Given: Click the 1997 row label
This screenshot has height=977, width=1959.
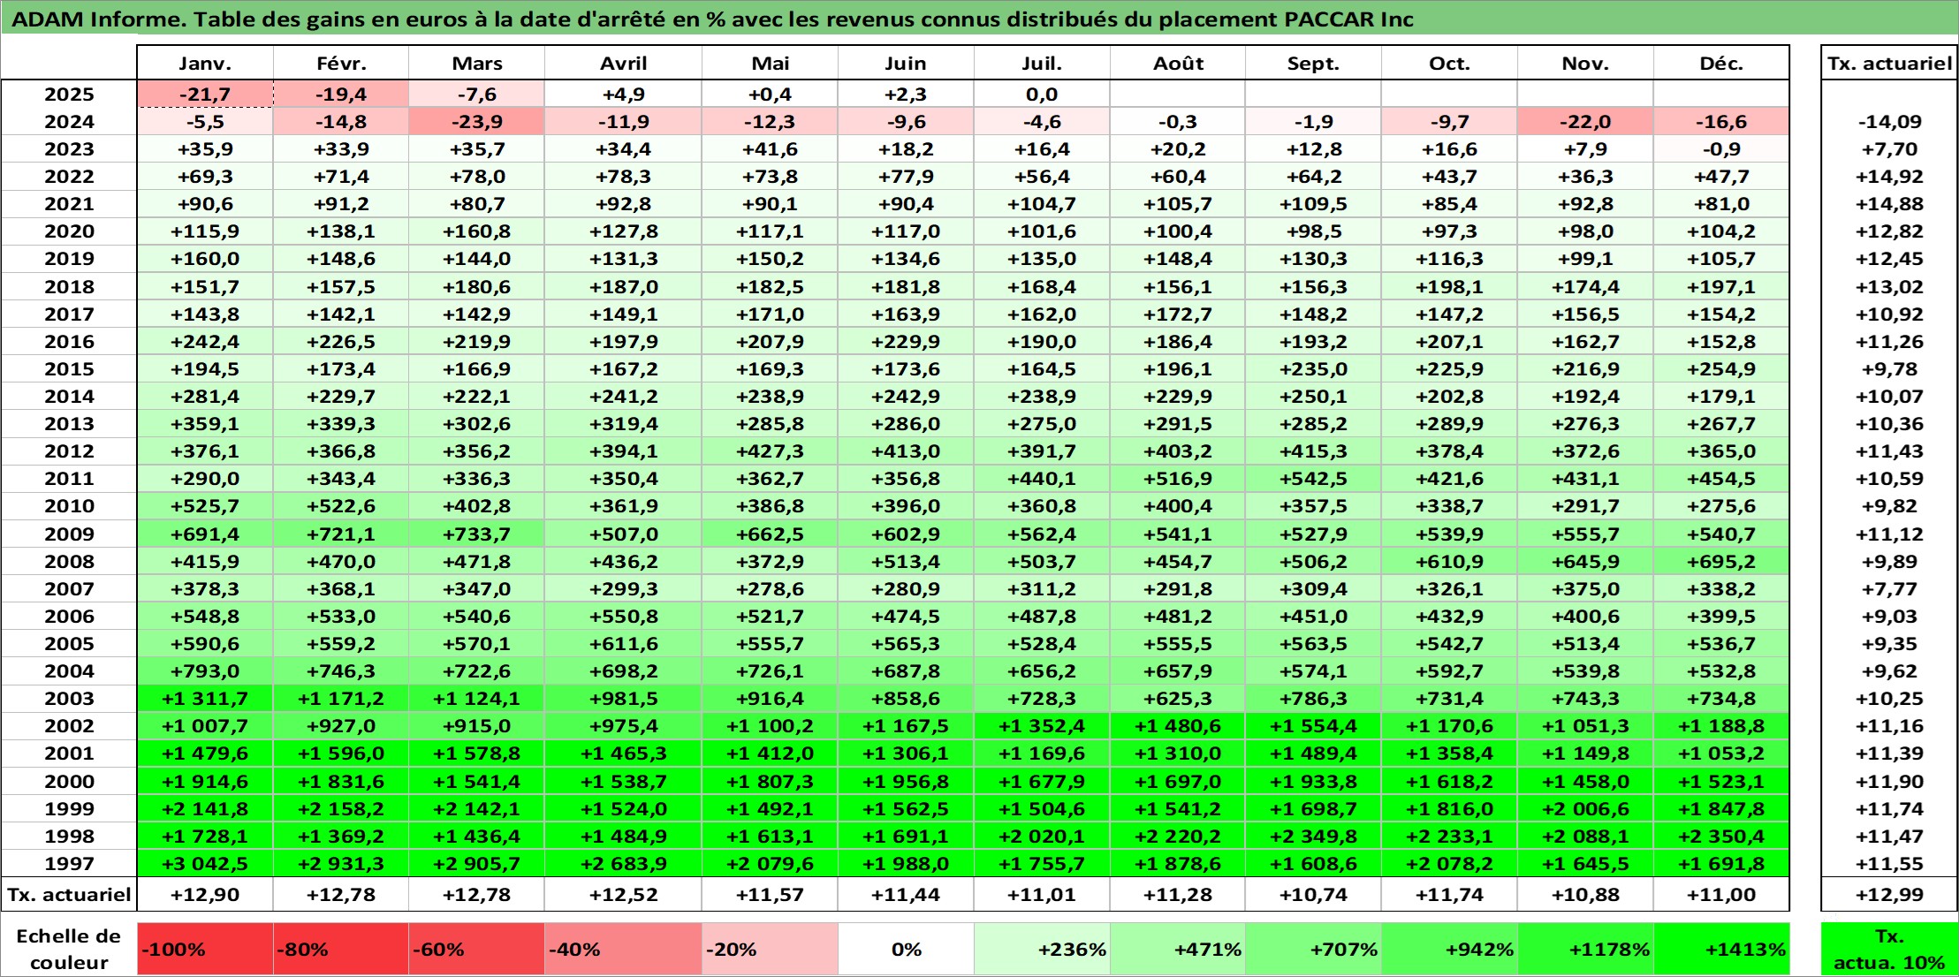Looking at the screenshot, I should (x=69, y=864).
